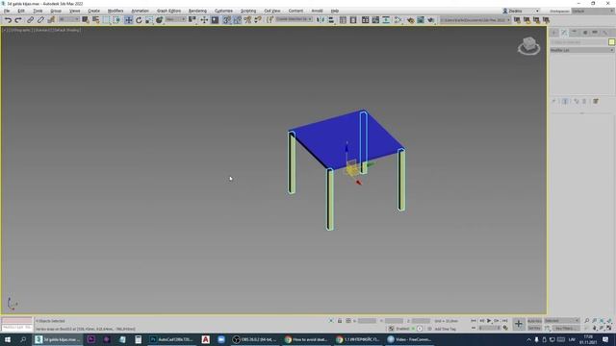Switch to the Create command panel tab
The height and width of the screenshot is (346, 616).
554,32
